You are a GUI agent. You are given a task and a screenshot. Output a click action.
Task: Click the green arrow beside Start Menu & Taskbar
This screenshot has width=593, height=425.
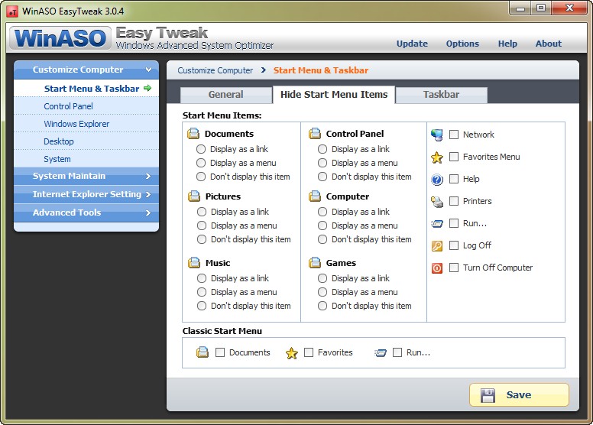[147, 88]
